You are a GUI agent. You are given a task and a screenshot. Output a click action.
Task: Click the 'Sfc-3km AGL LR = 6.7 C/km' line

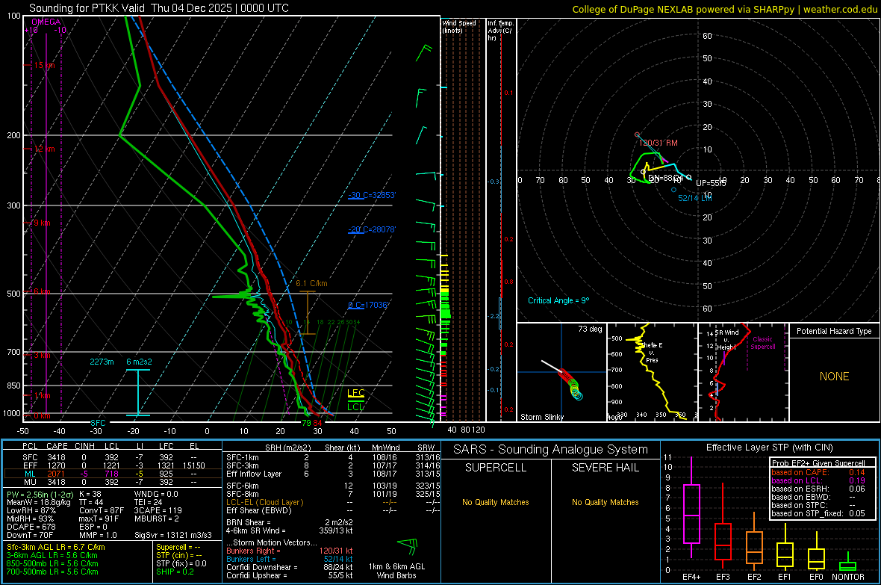click(56, 548)
